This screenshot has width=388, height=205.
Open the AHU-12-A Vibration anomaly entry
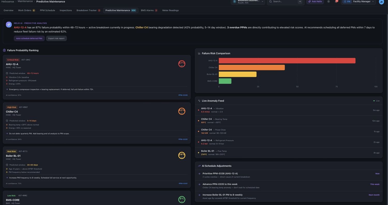click(289, 110)
